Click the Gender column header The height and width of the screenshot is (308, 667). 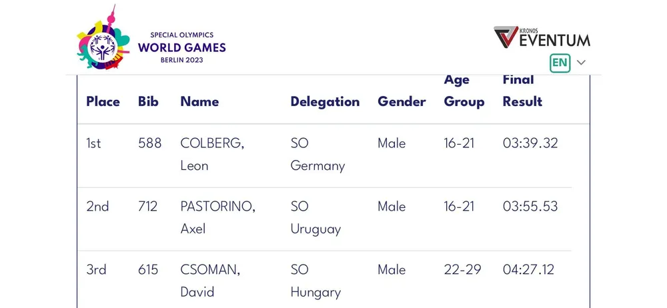[402, 101]
